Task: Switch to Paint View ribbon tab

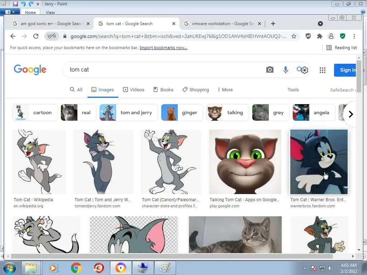Action: [50, 13]
